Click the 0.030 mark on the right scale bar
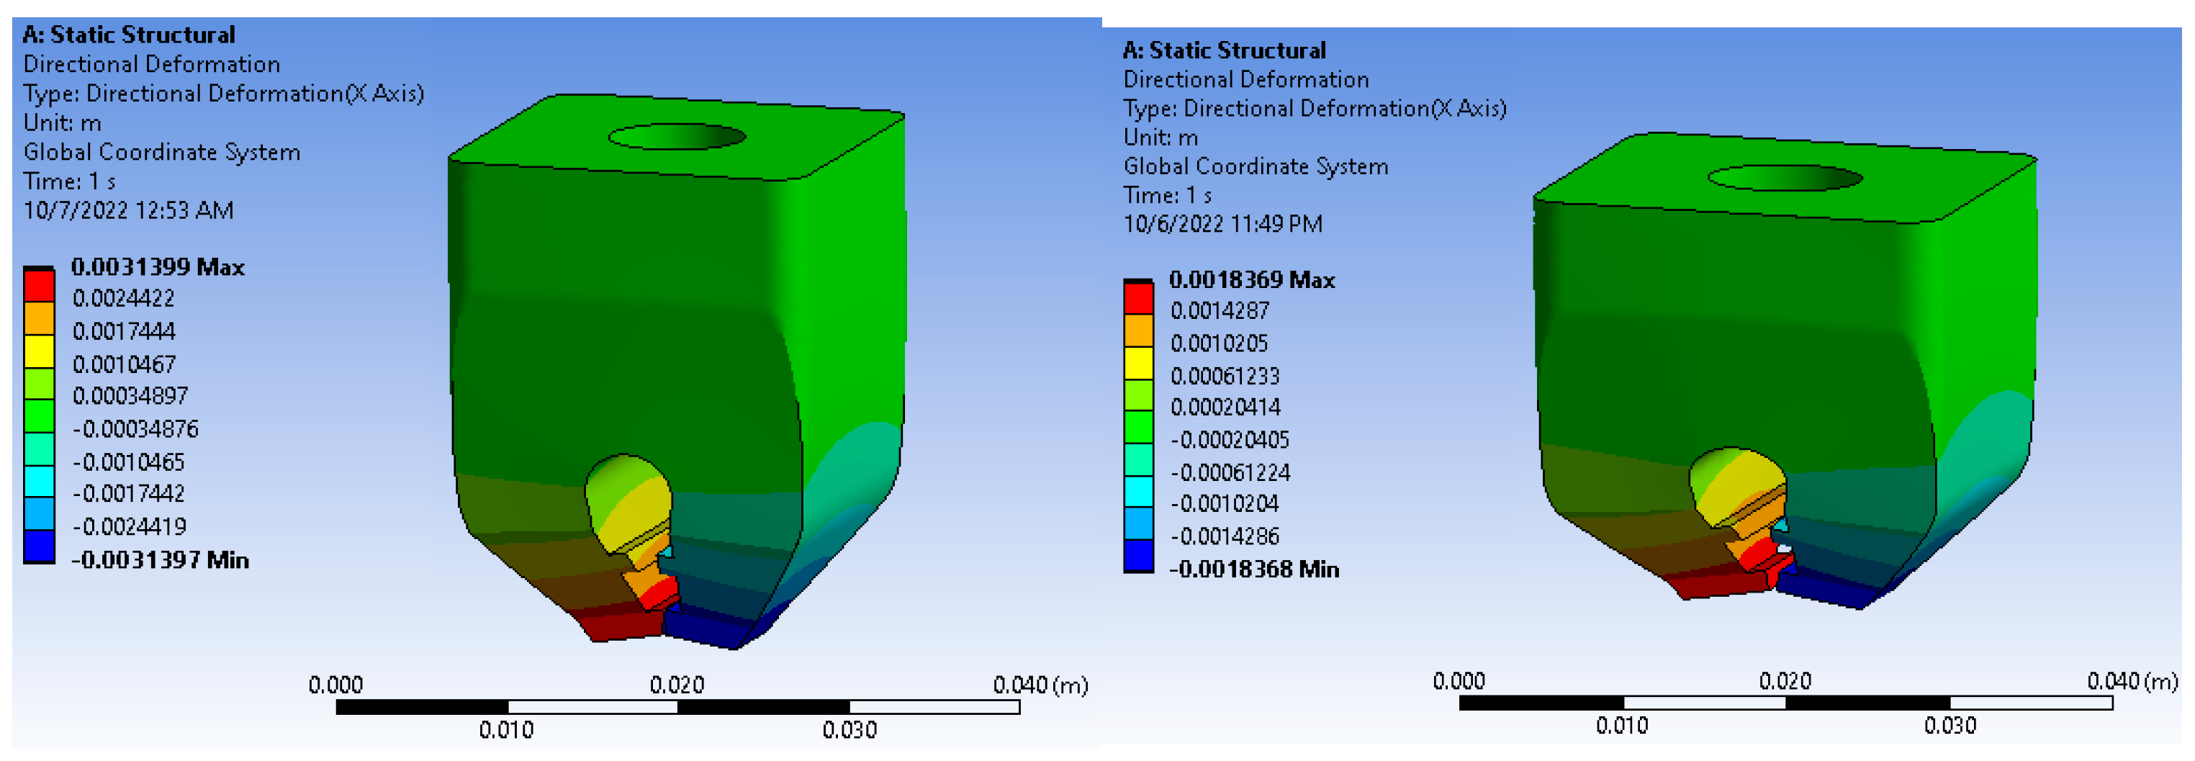The height and width of the screenshot is (761, 2195). (1949, 725)
